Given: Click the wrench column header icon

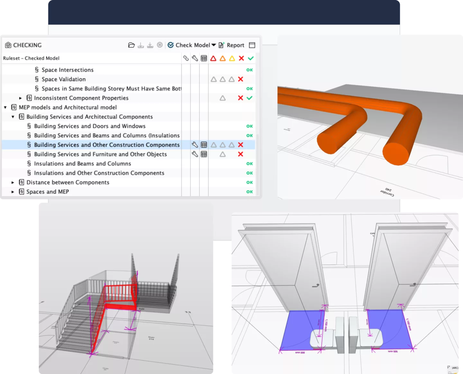Looking at the screenshot, I should click(195, 58).
